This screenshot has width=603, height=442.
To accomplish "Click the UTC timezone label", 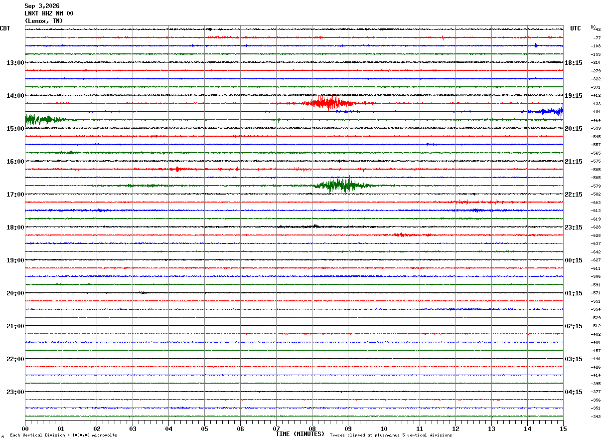I will (x=576, y=28).
